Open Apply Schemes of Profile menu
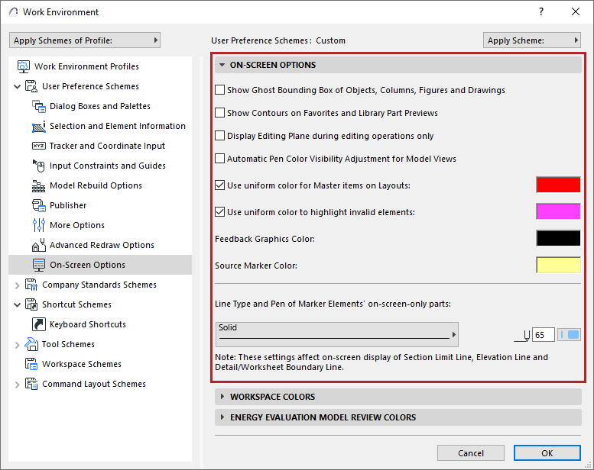 tap(85, 40)
